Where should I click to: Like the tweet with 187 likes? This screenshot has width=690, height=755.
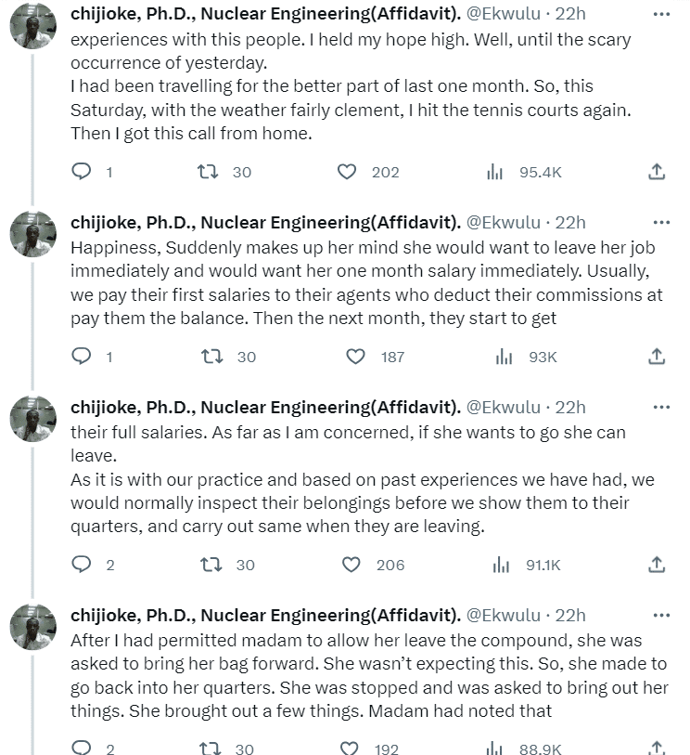355,357
